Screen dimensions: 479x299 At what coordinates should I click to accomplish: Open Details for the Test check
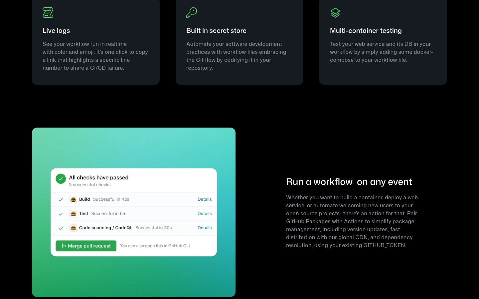pyautogui.click(x=205, y=214)
